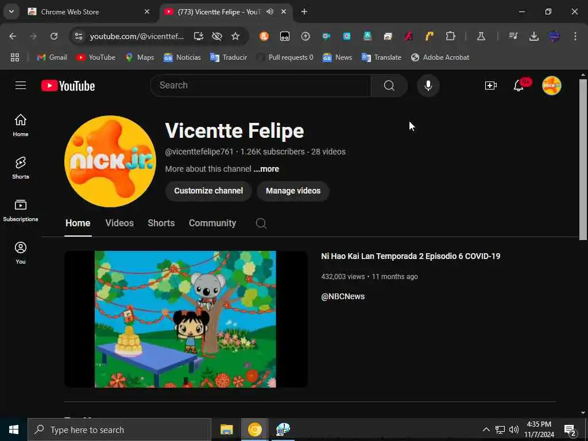Click the install app icon in address bar
The image size is (588, 441).
tap(198, 36)
